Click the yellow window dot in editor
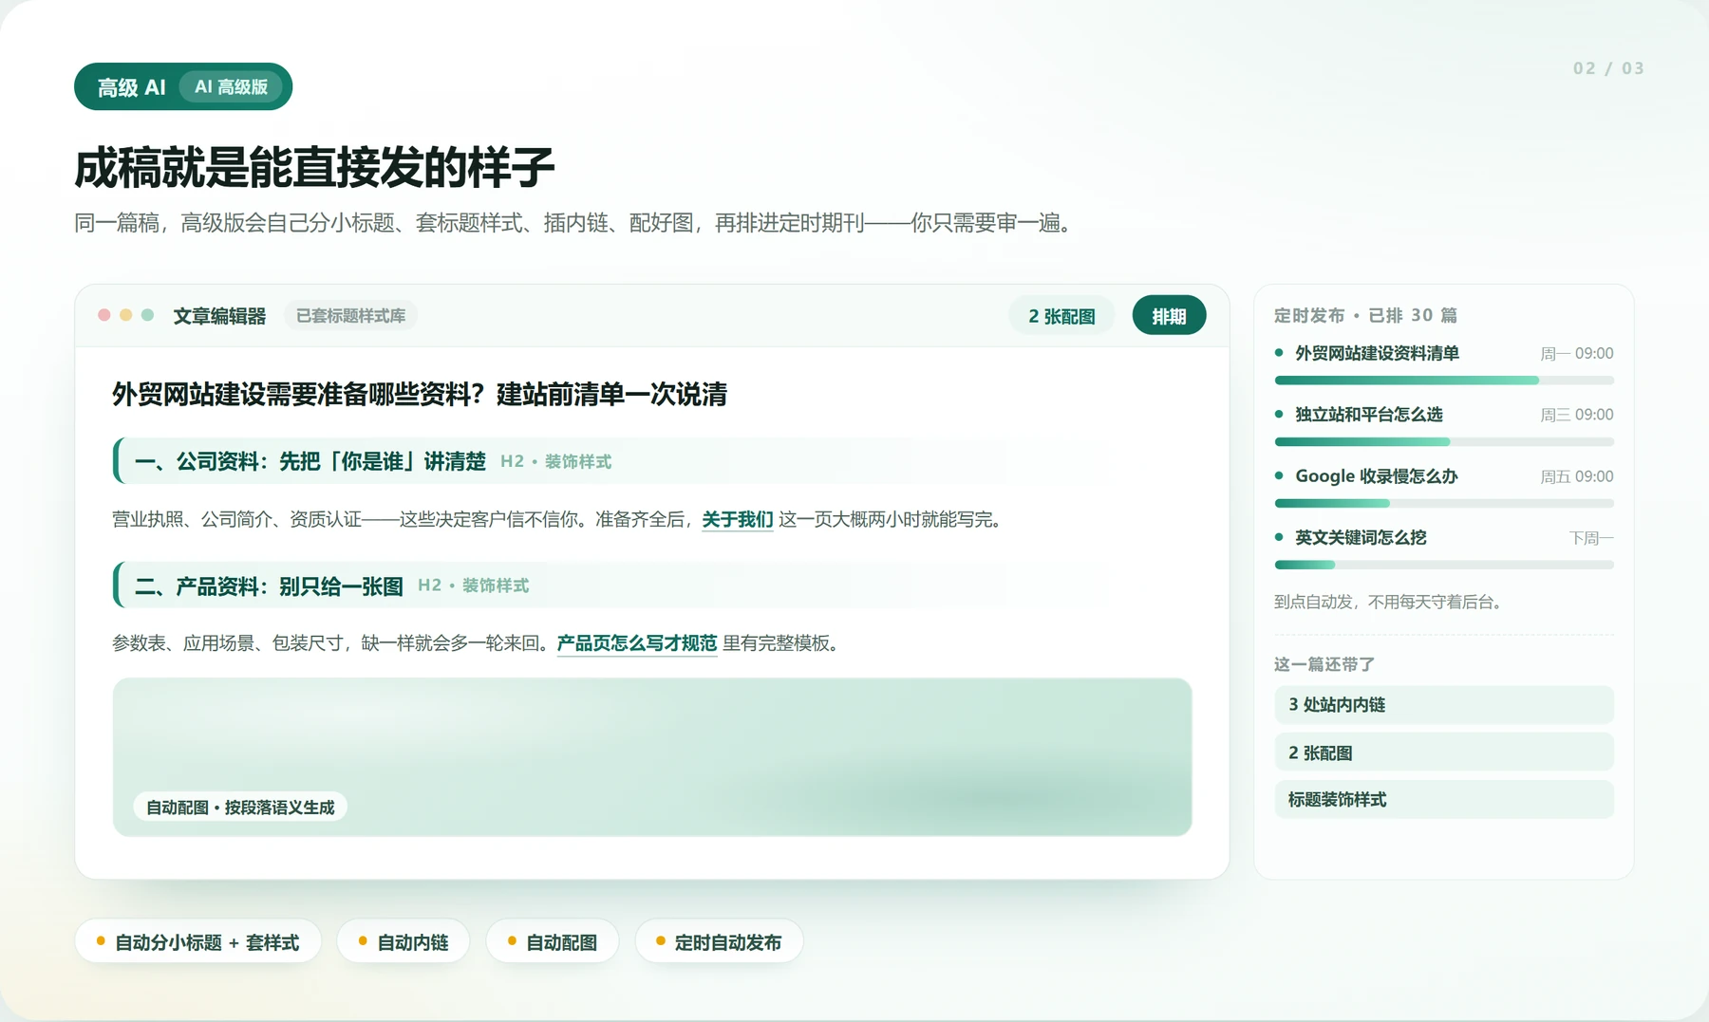Image resolution: width=1709 pixels, height=1022 pixels. [x=126, y=315]
